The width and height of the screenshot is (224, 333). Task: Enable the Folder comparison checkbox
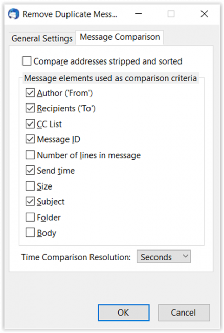pos(30,217)
